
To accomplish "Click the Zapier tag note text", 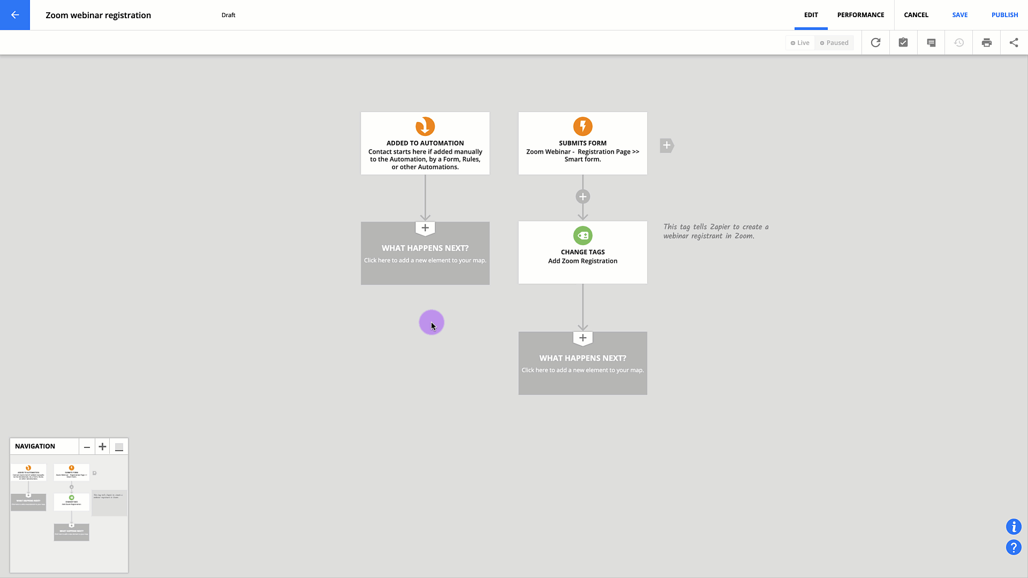I will coord(716,231).
